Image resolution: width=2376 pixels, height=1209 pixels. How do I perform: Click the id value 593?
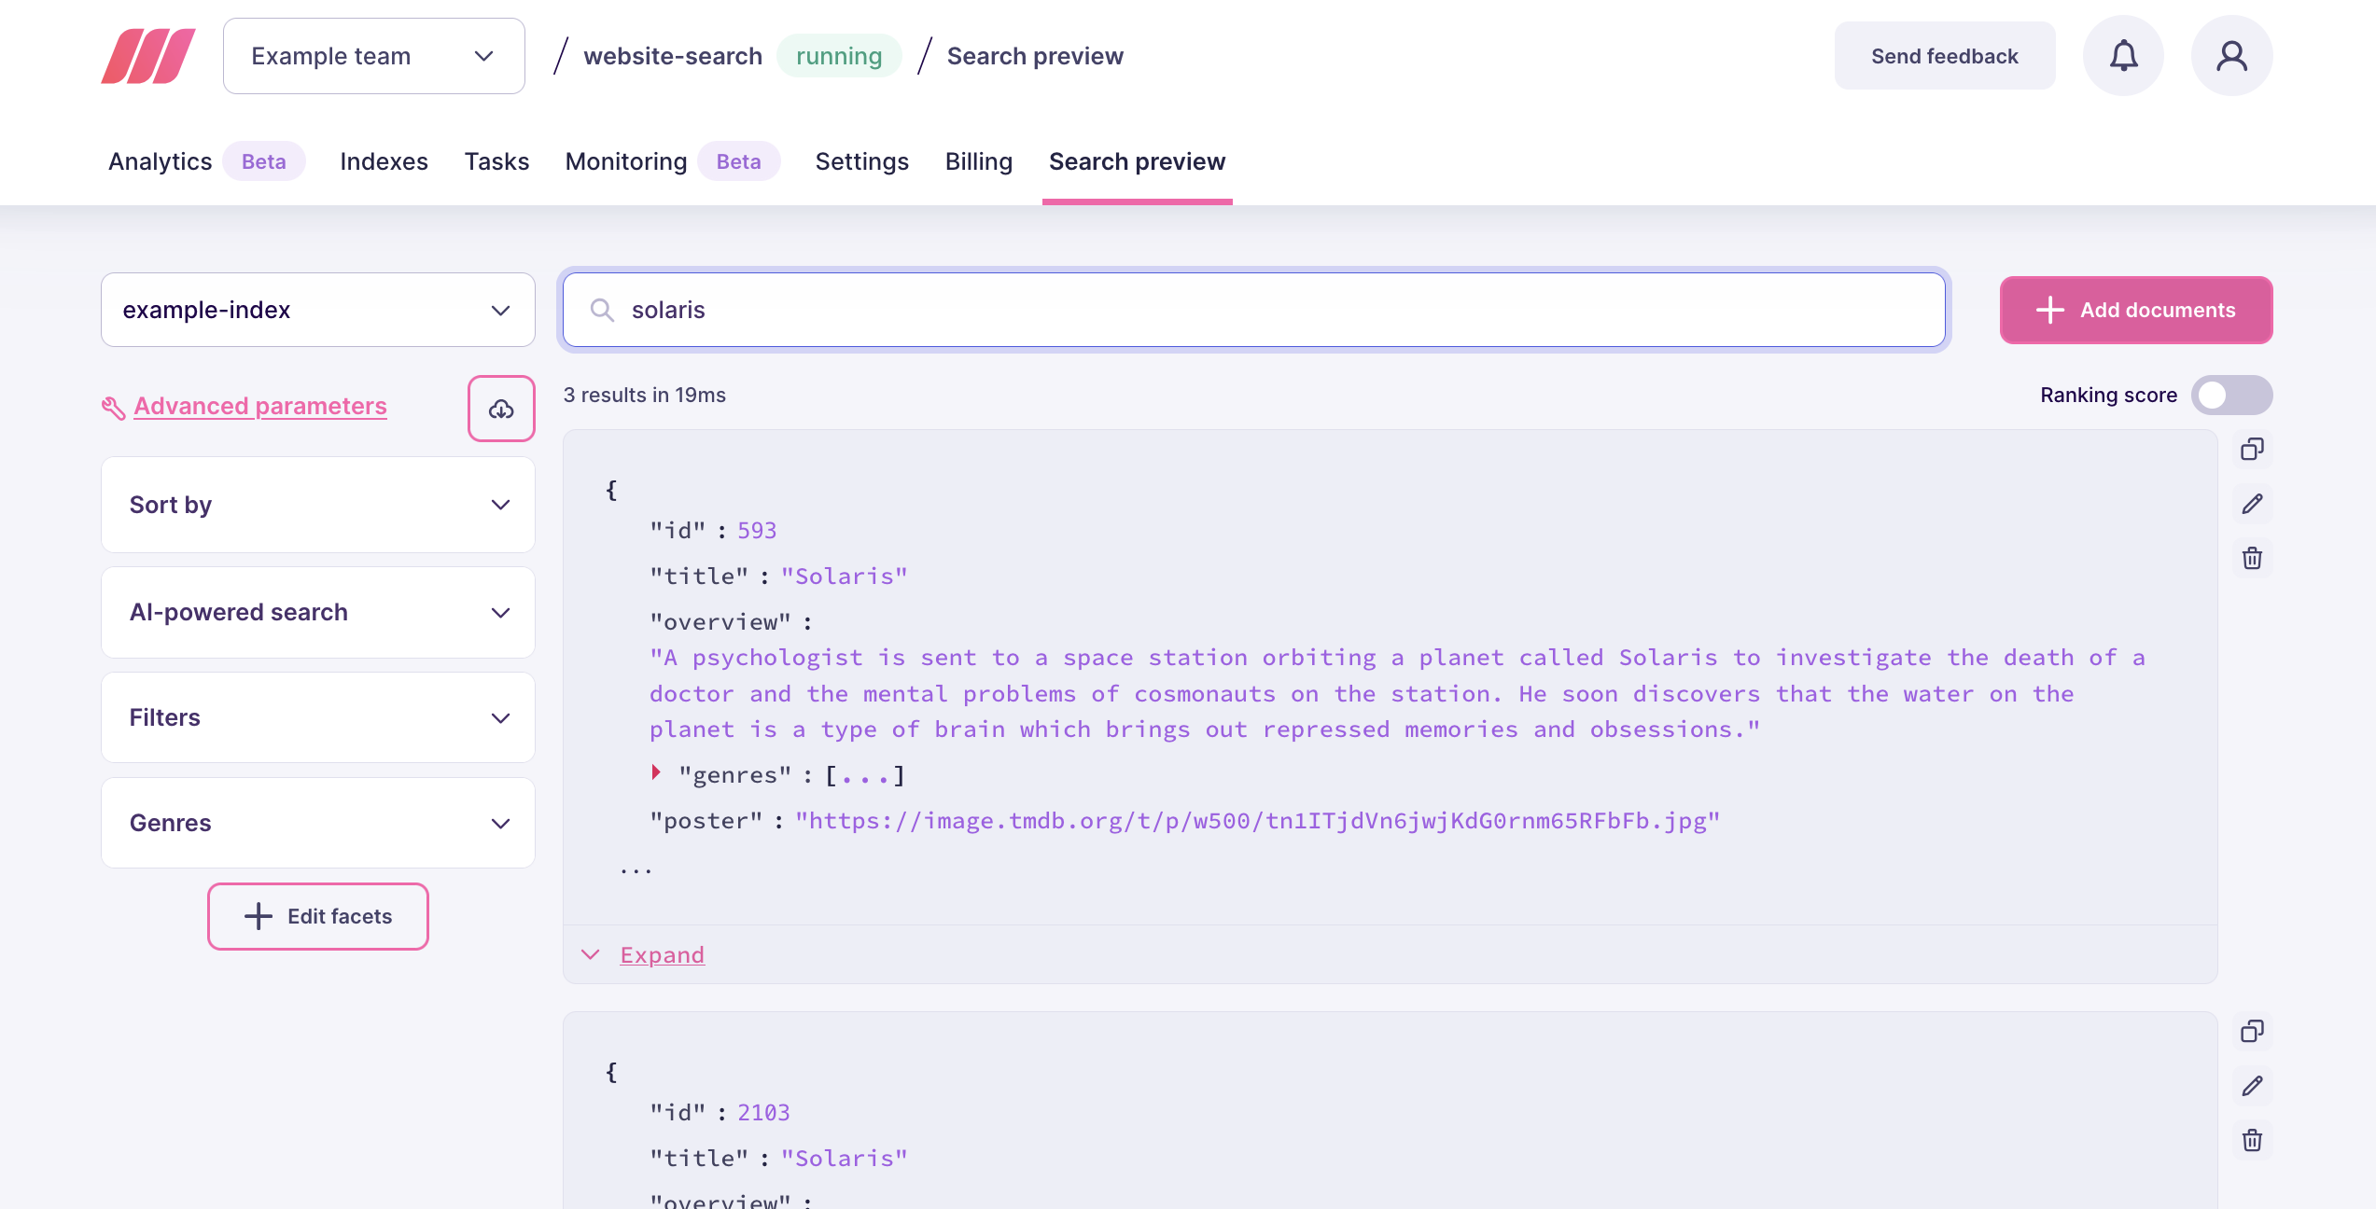(757, 530)
